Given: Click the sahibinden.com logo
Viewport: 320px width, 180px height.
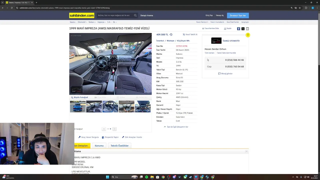Looking at the screenshot, I should click(82, 15).
